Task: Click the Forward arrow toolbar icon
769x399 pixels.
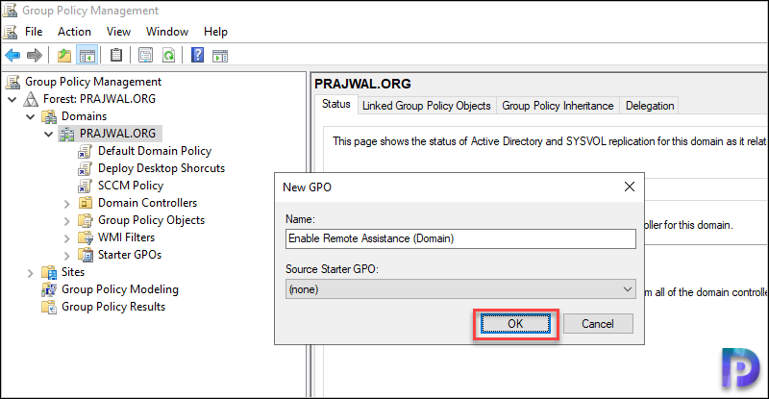Action: tap(34, 56)
